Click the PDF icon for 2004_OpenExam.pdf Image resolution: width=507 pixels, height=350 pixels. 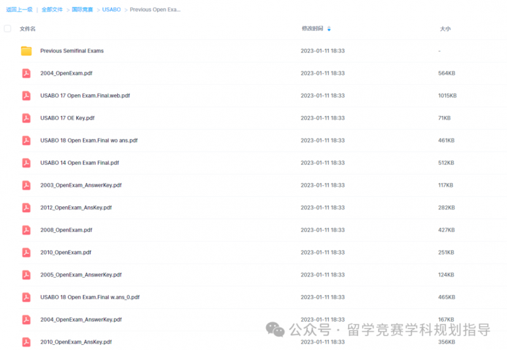pos(26,73)
